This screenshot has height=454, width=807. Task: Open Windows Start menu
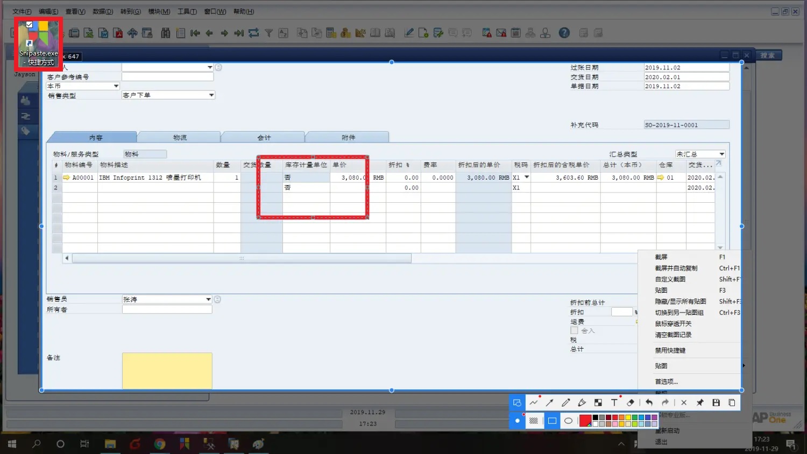pos(12,444)
